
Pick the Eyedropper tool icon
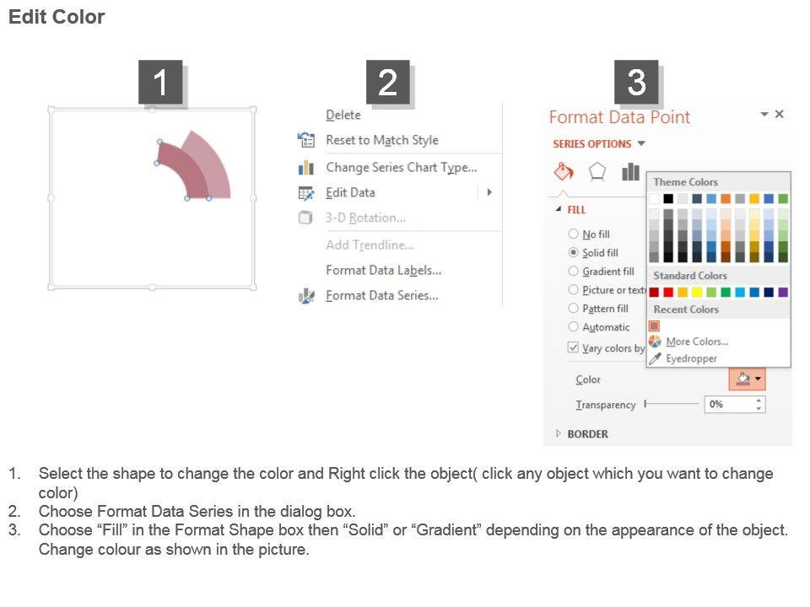click(x=655, y=358)
